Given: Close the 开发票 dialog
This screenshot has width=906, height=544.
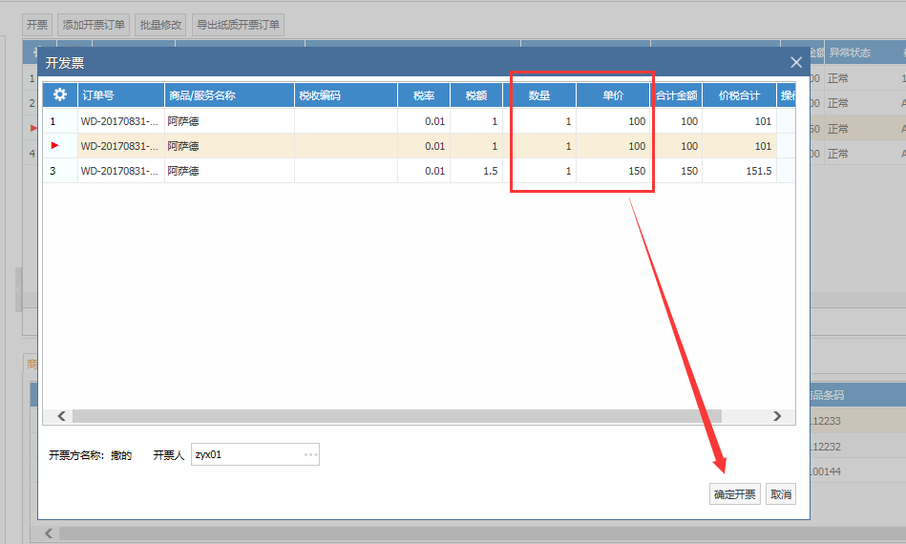Looking at the screenshot, I should pos(796,62).
